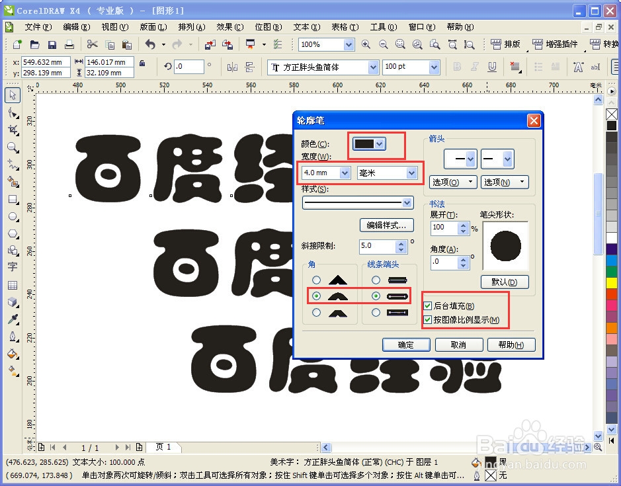This screenshot has height=486, width=621.
Task: Open the line style dropdown
Action: [407, 203]
